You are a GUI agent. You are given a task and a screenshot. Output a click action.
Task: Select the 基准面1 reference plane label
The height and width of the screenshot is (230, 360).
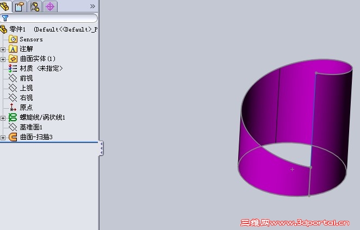[x=31, y=127]
